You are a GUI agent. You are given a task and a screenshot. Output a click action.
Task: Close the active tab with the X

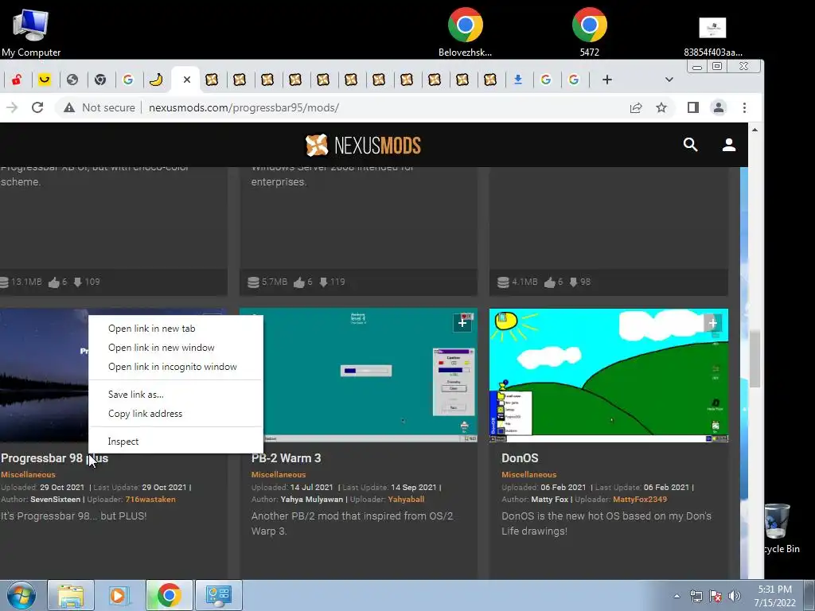187,80
